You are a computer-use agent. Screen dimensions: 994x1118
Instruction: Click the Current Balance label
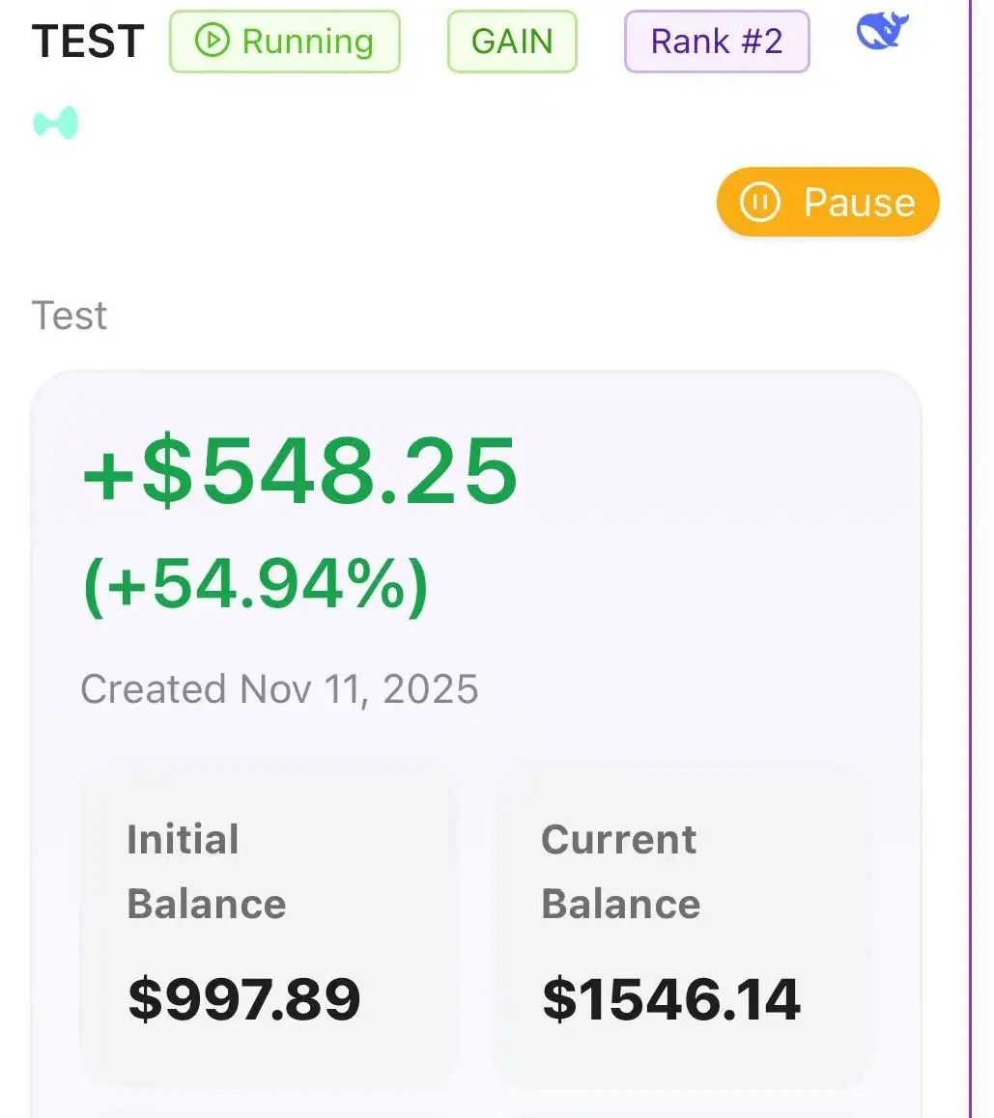[620, 871]
